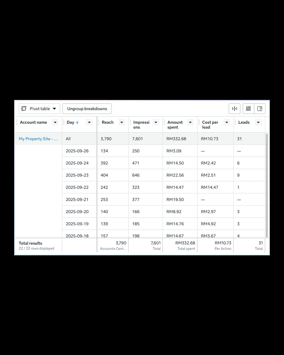This screenshot has width=284, height=355.
Task: Click the drag handle on Leads column
Action: 235,122
